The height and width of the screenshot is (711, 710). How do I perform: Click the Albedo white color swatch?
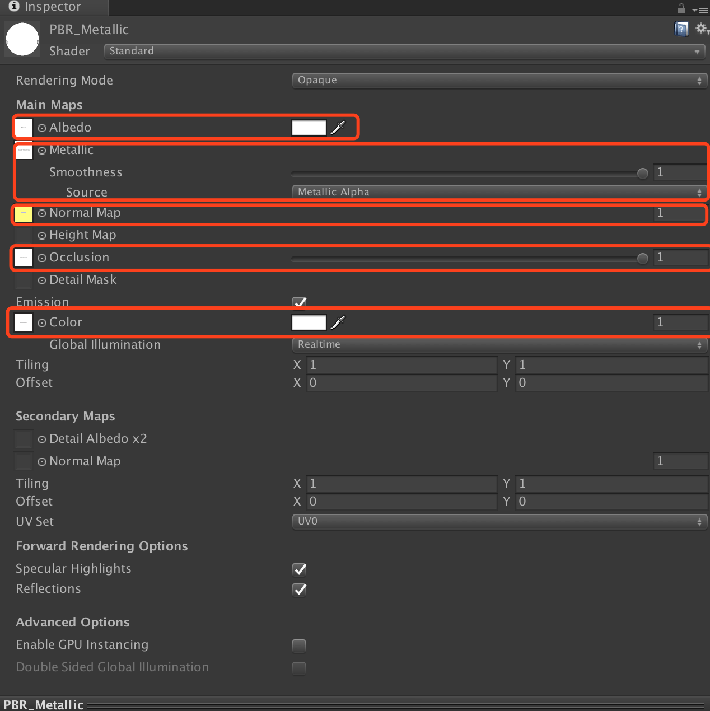[309, 128]
